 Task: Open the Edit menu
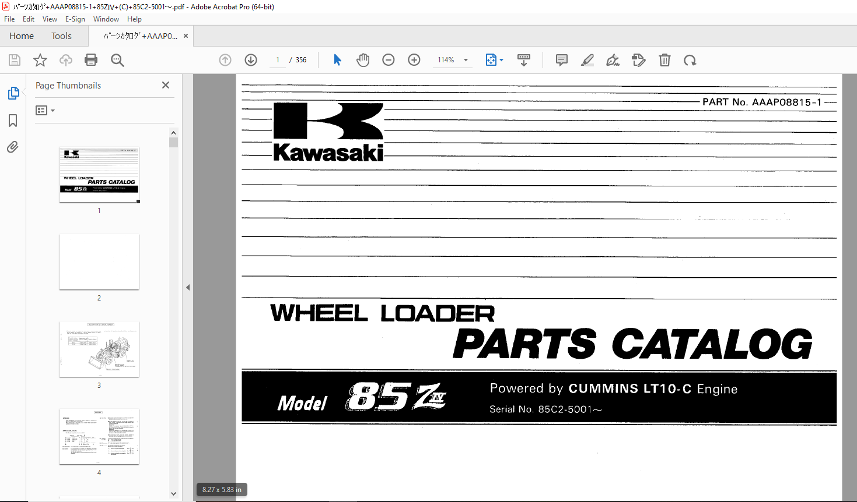click(29, 19)
